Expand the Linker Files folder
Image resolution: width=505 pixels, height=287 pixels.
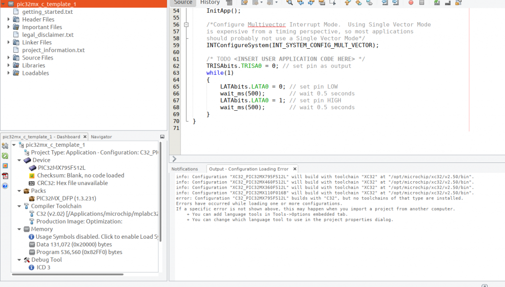pyautogui.click(x=9, y=42)
